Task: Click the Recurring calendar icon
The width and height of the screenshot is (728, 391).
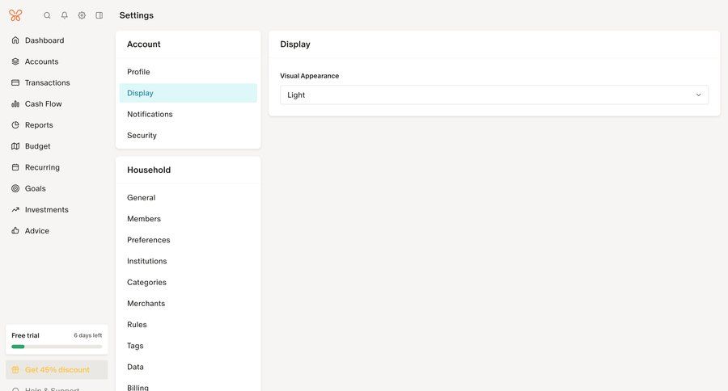Action: tap(15, 167)
